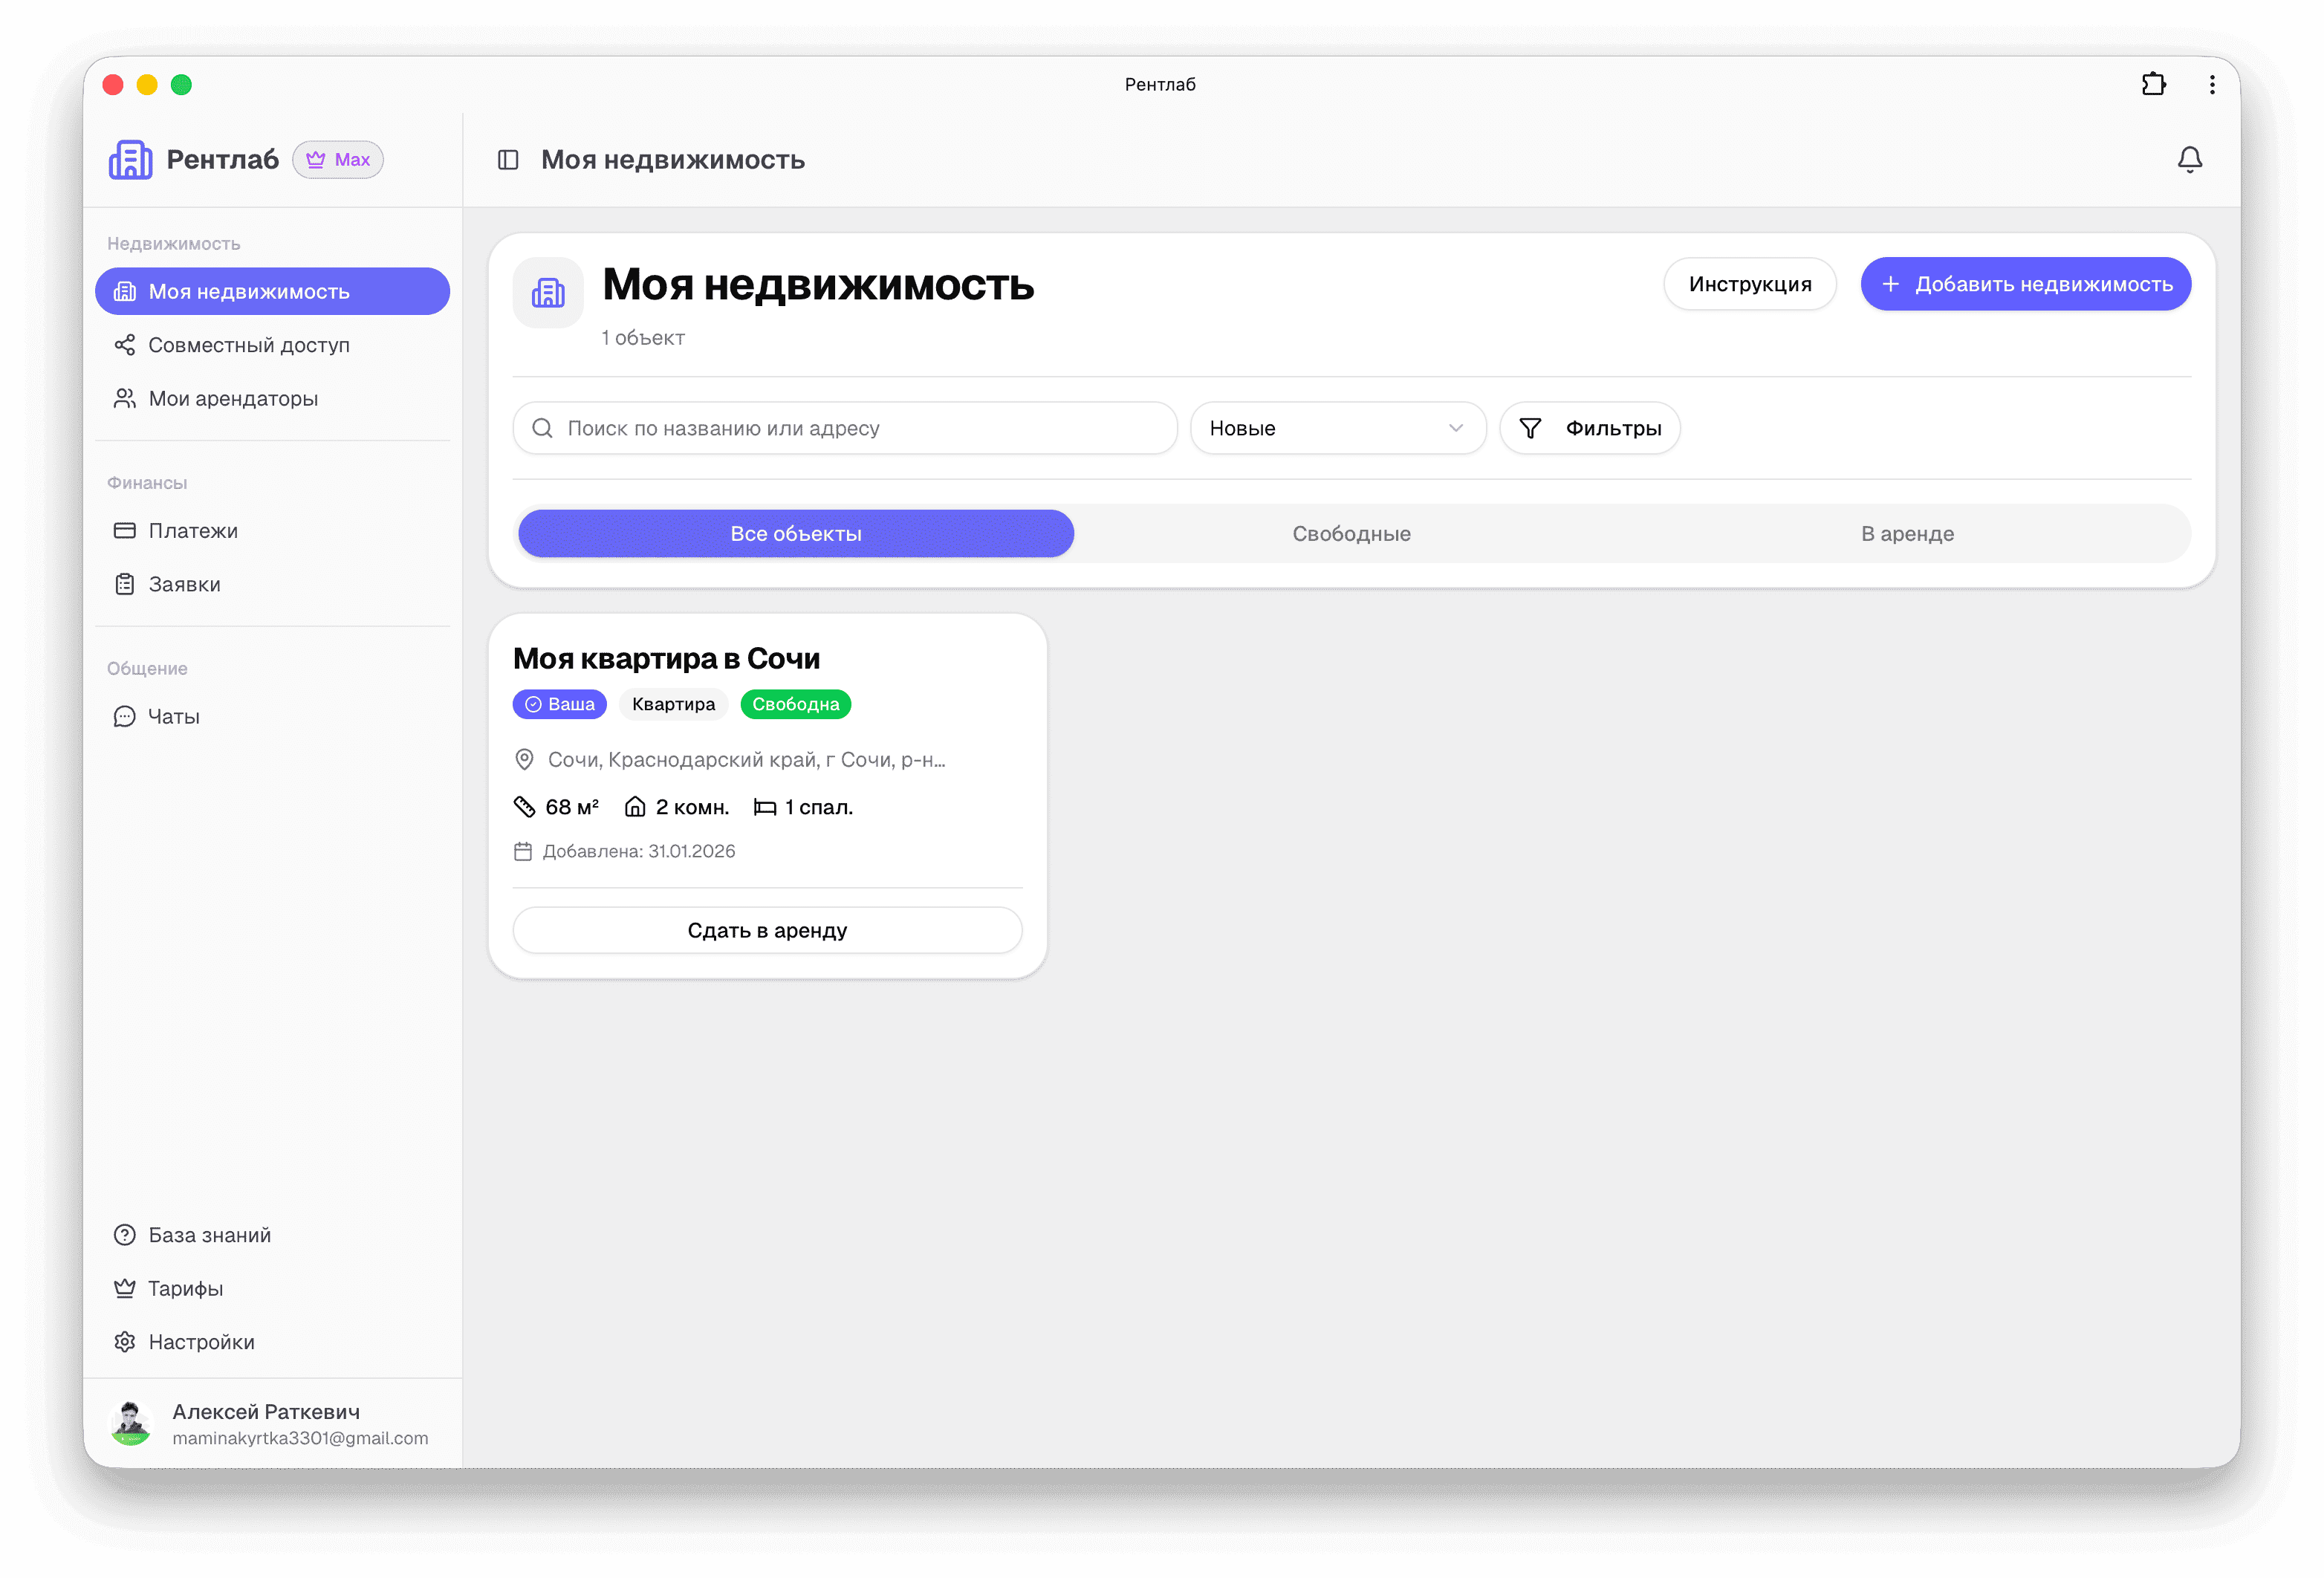The width and height of the screenshot is (2324, 1578).
Task: Go to Мои арендаторы section
Action: pyautogui.click(x=233, y=399)
